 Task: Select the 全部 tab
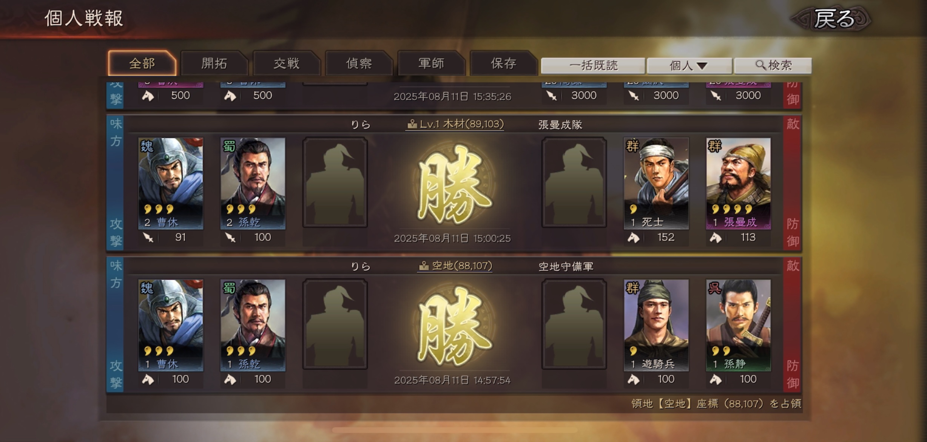click(142, 63)
